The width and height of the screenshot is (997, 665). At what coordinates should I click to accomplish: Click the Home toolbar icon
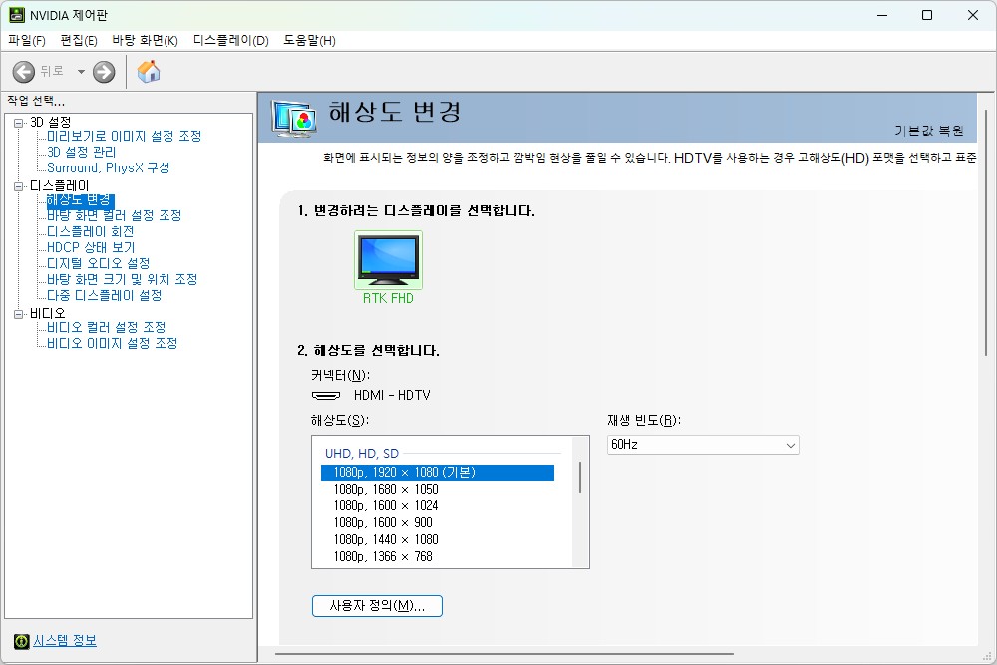pos(149,71)
